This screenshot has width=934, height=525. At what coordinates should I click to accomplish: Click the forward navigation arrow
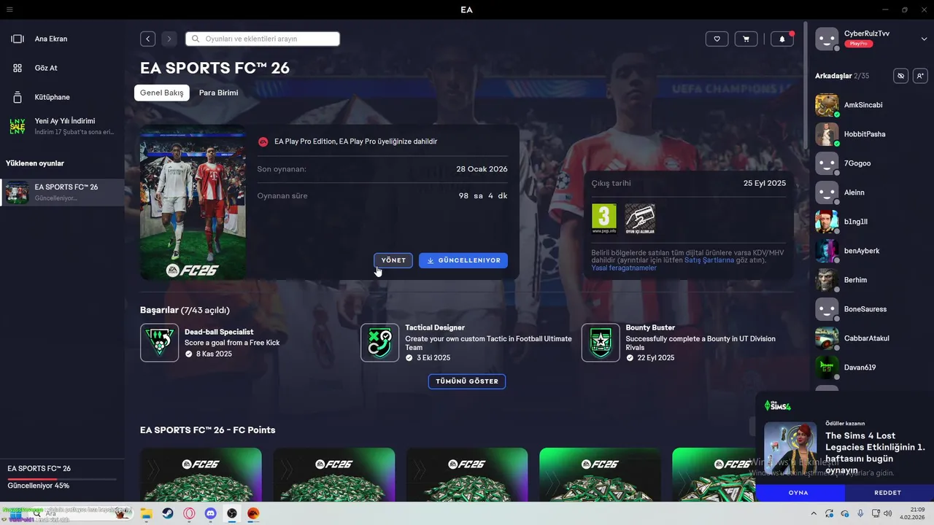[x=169, y=39]
